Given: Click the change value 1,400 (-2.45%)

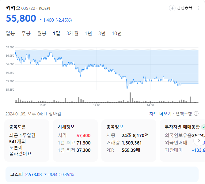Looking at the screenshot, I should tap(57, 20).
